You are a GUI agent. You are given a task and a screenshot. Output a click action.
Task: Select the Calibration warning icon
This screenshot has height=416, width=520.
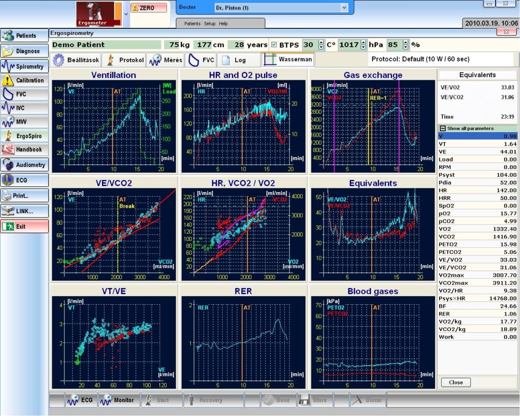pos(8,80)
